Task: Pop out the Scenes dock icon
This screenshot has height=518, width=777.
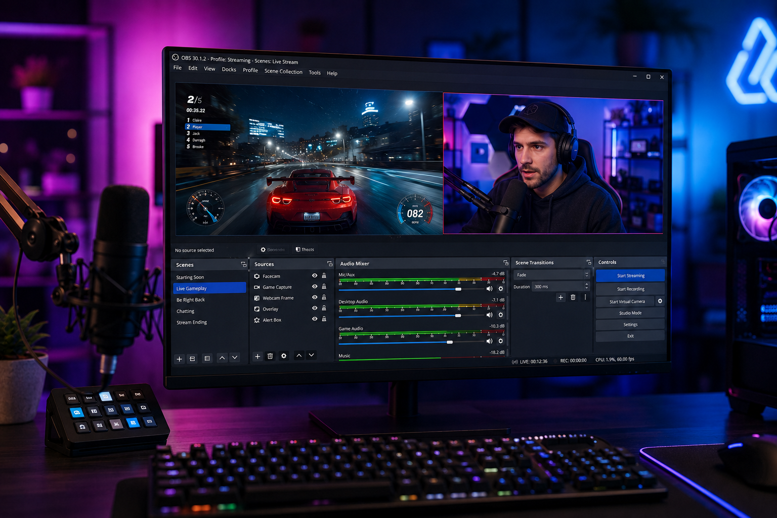Action: point(243,265)
